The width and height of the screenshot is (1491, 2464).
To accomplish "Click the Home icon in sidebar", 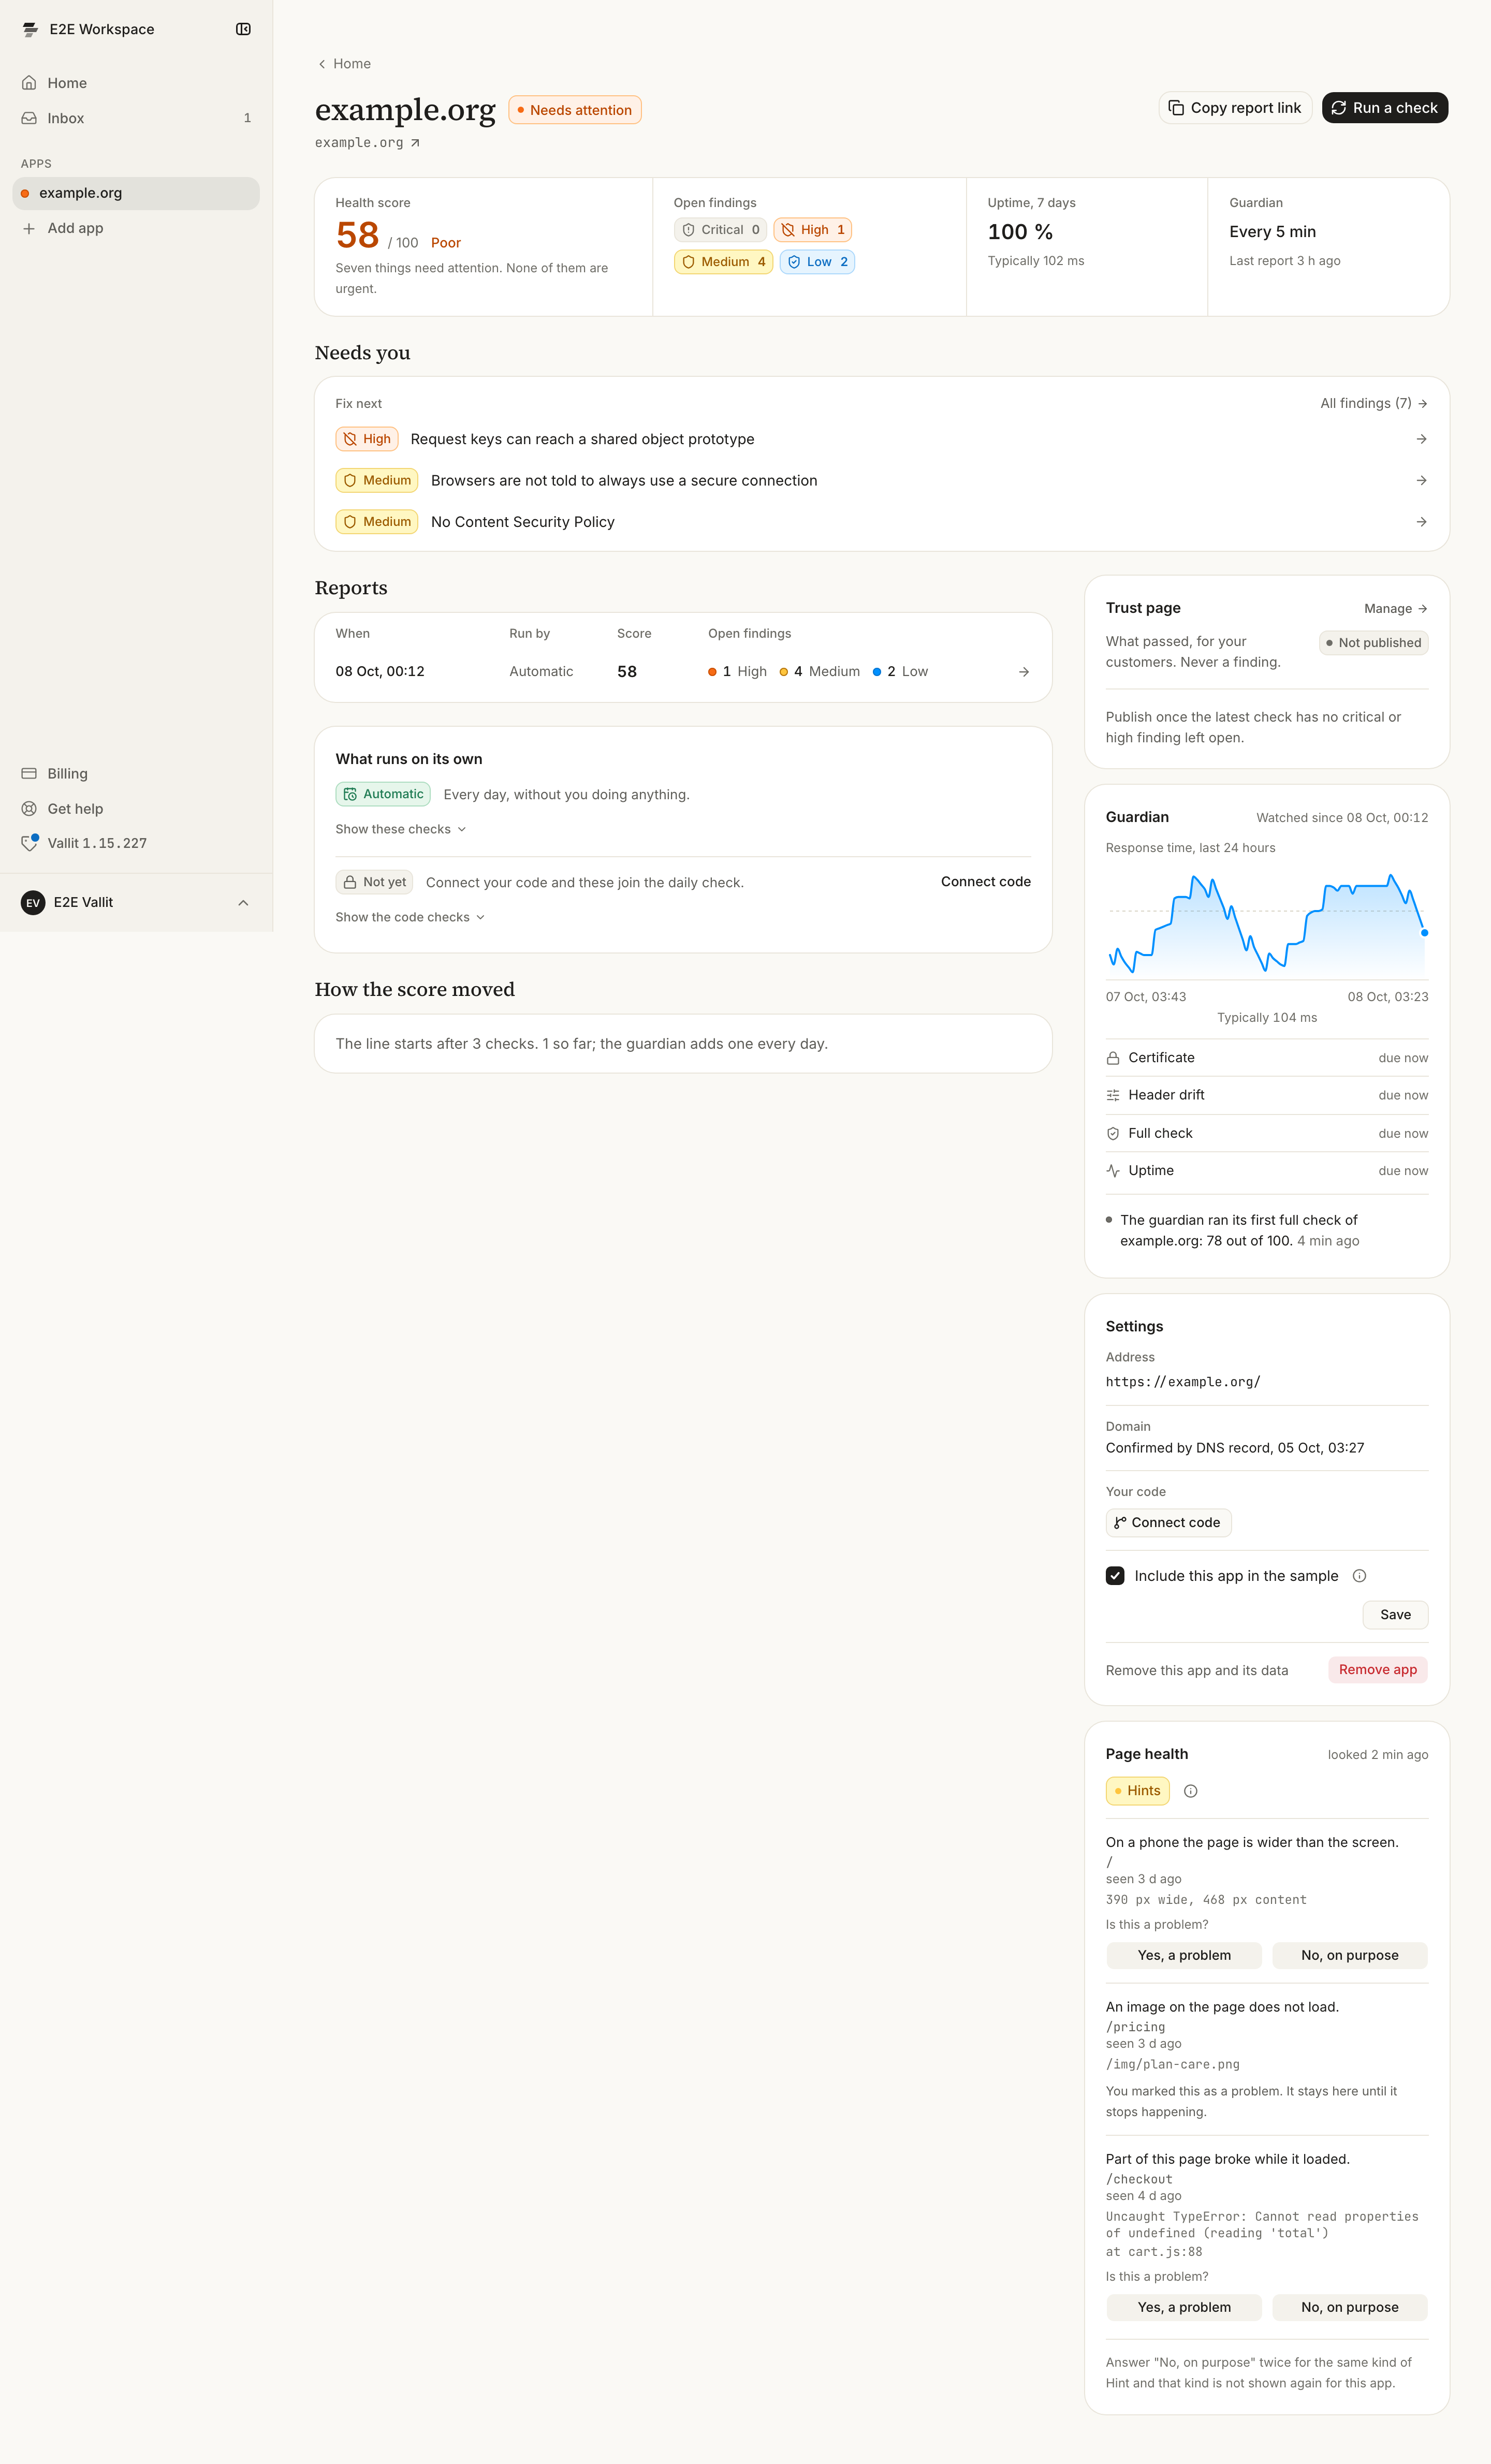I will (x=29, y=83).
